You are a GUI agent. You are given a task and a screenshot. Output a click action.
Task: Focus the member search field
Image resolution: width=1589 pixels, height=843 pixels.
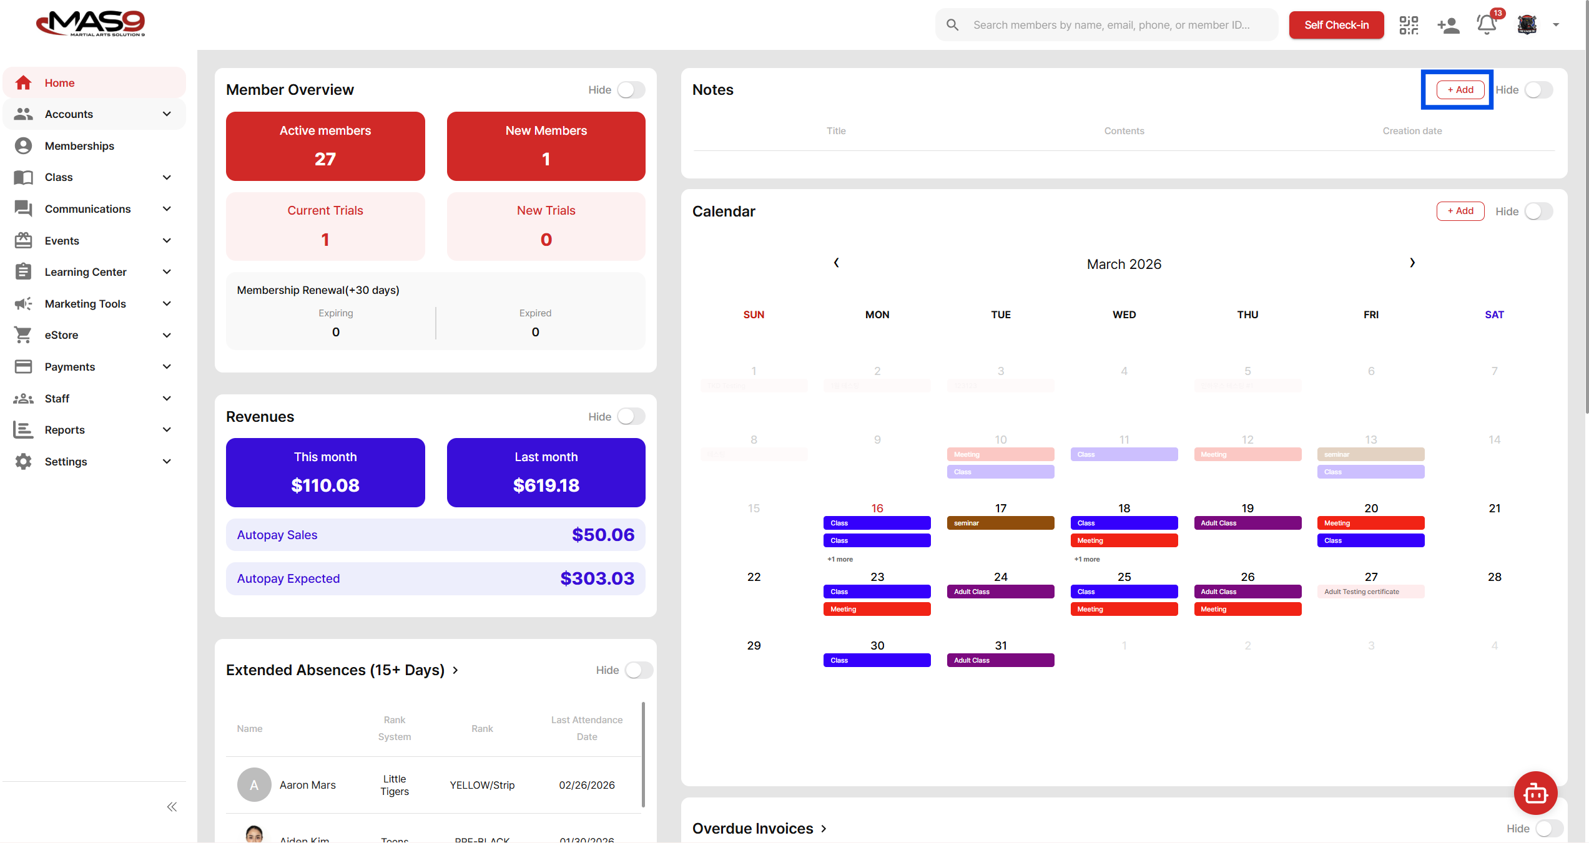1111,25
